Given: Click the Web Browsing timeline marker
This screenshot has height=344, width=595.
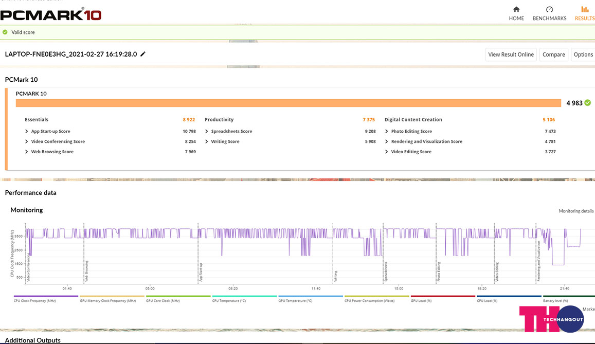Looking at the screenshot, I should [86, 271].
